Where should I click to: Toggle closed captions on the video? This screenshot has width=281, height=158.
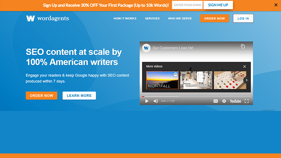click(x=216, y=101)
